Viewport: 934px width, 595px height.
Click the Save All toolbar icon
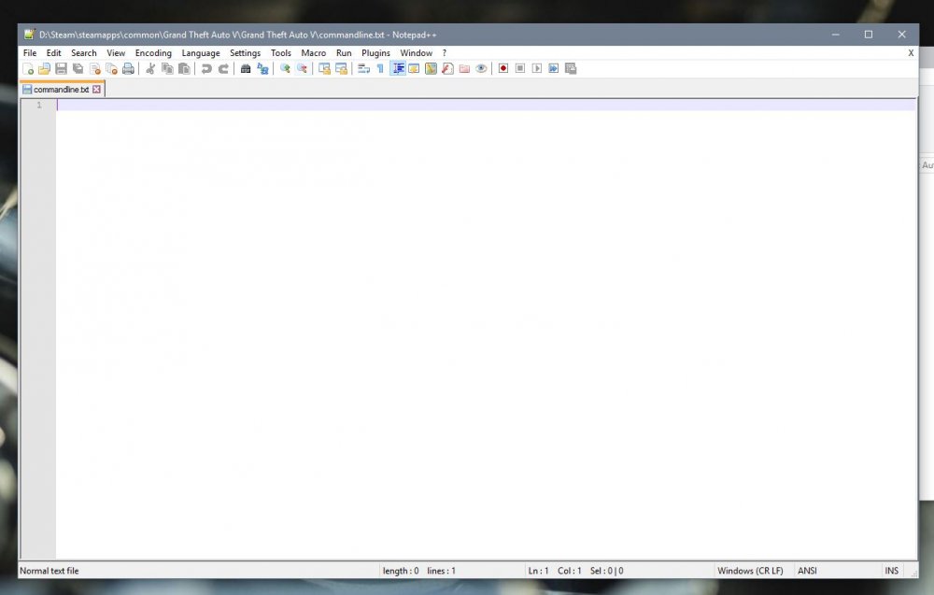tap(78, 68)
